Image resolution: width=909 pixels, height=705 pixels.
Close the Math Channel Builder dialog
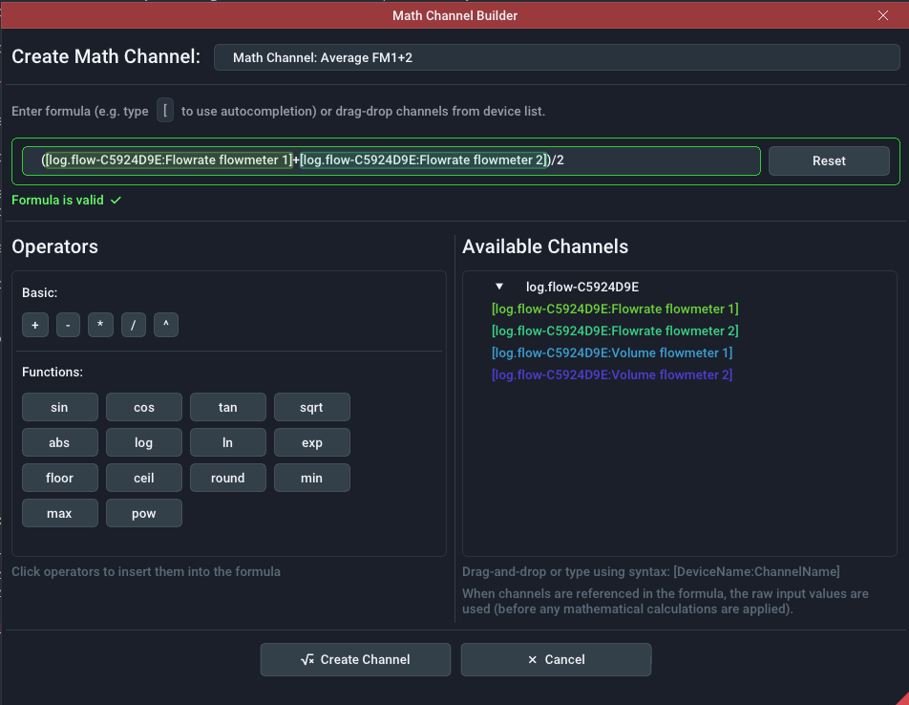[882, 15]
